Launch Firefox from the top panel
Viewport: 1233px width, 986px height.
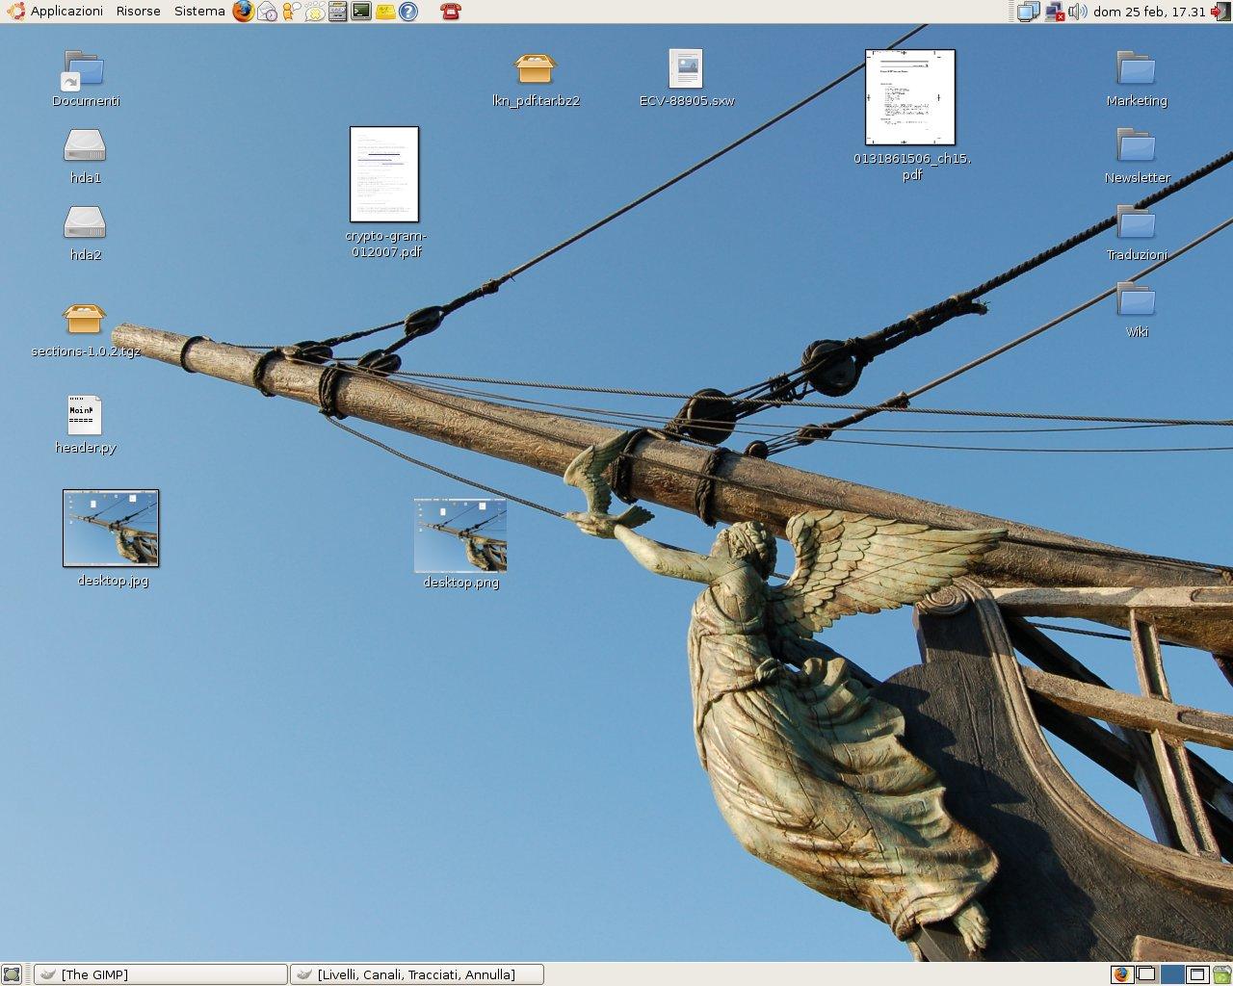click(244, 12)
